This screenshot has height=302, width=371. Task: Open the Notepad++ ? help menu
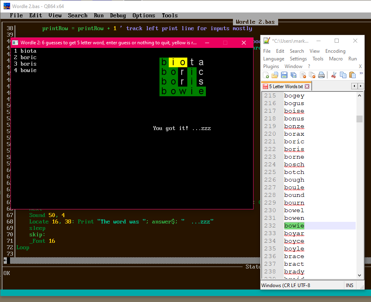click(x=309, y=66)
